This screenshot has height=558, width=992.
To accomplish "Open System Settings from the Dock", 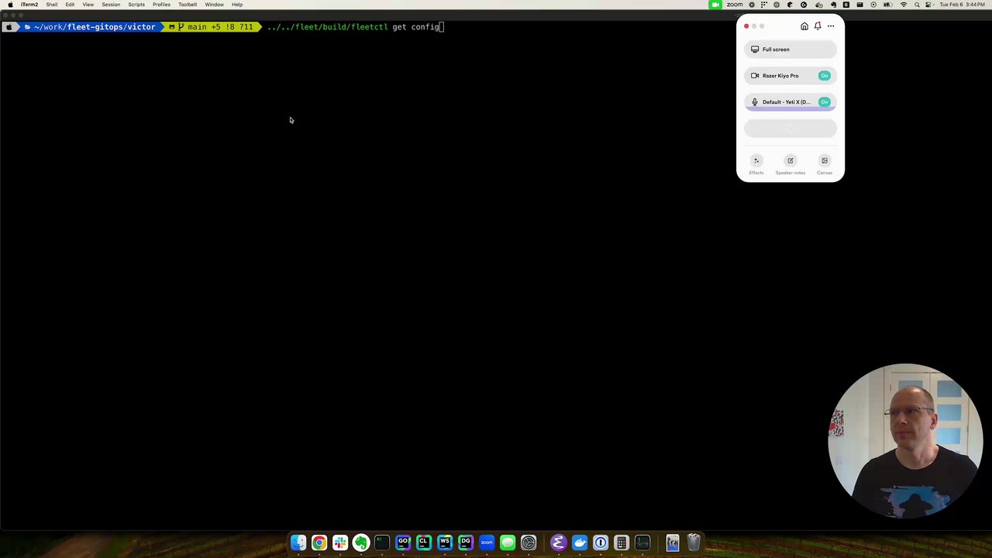I will (529, 542).
